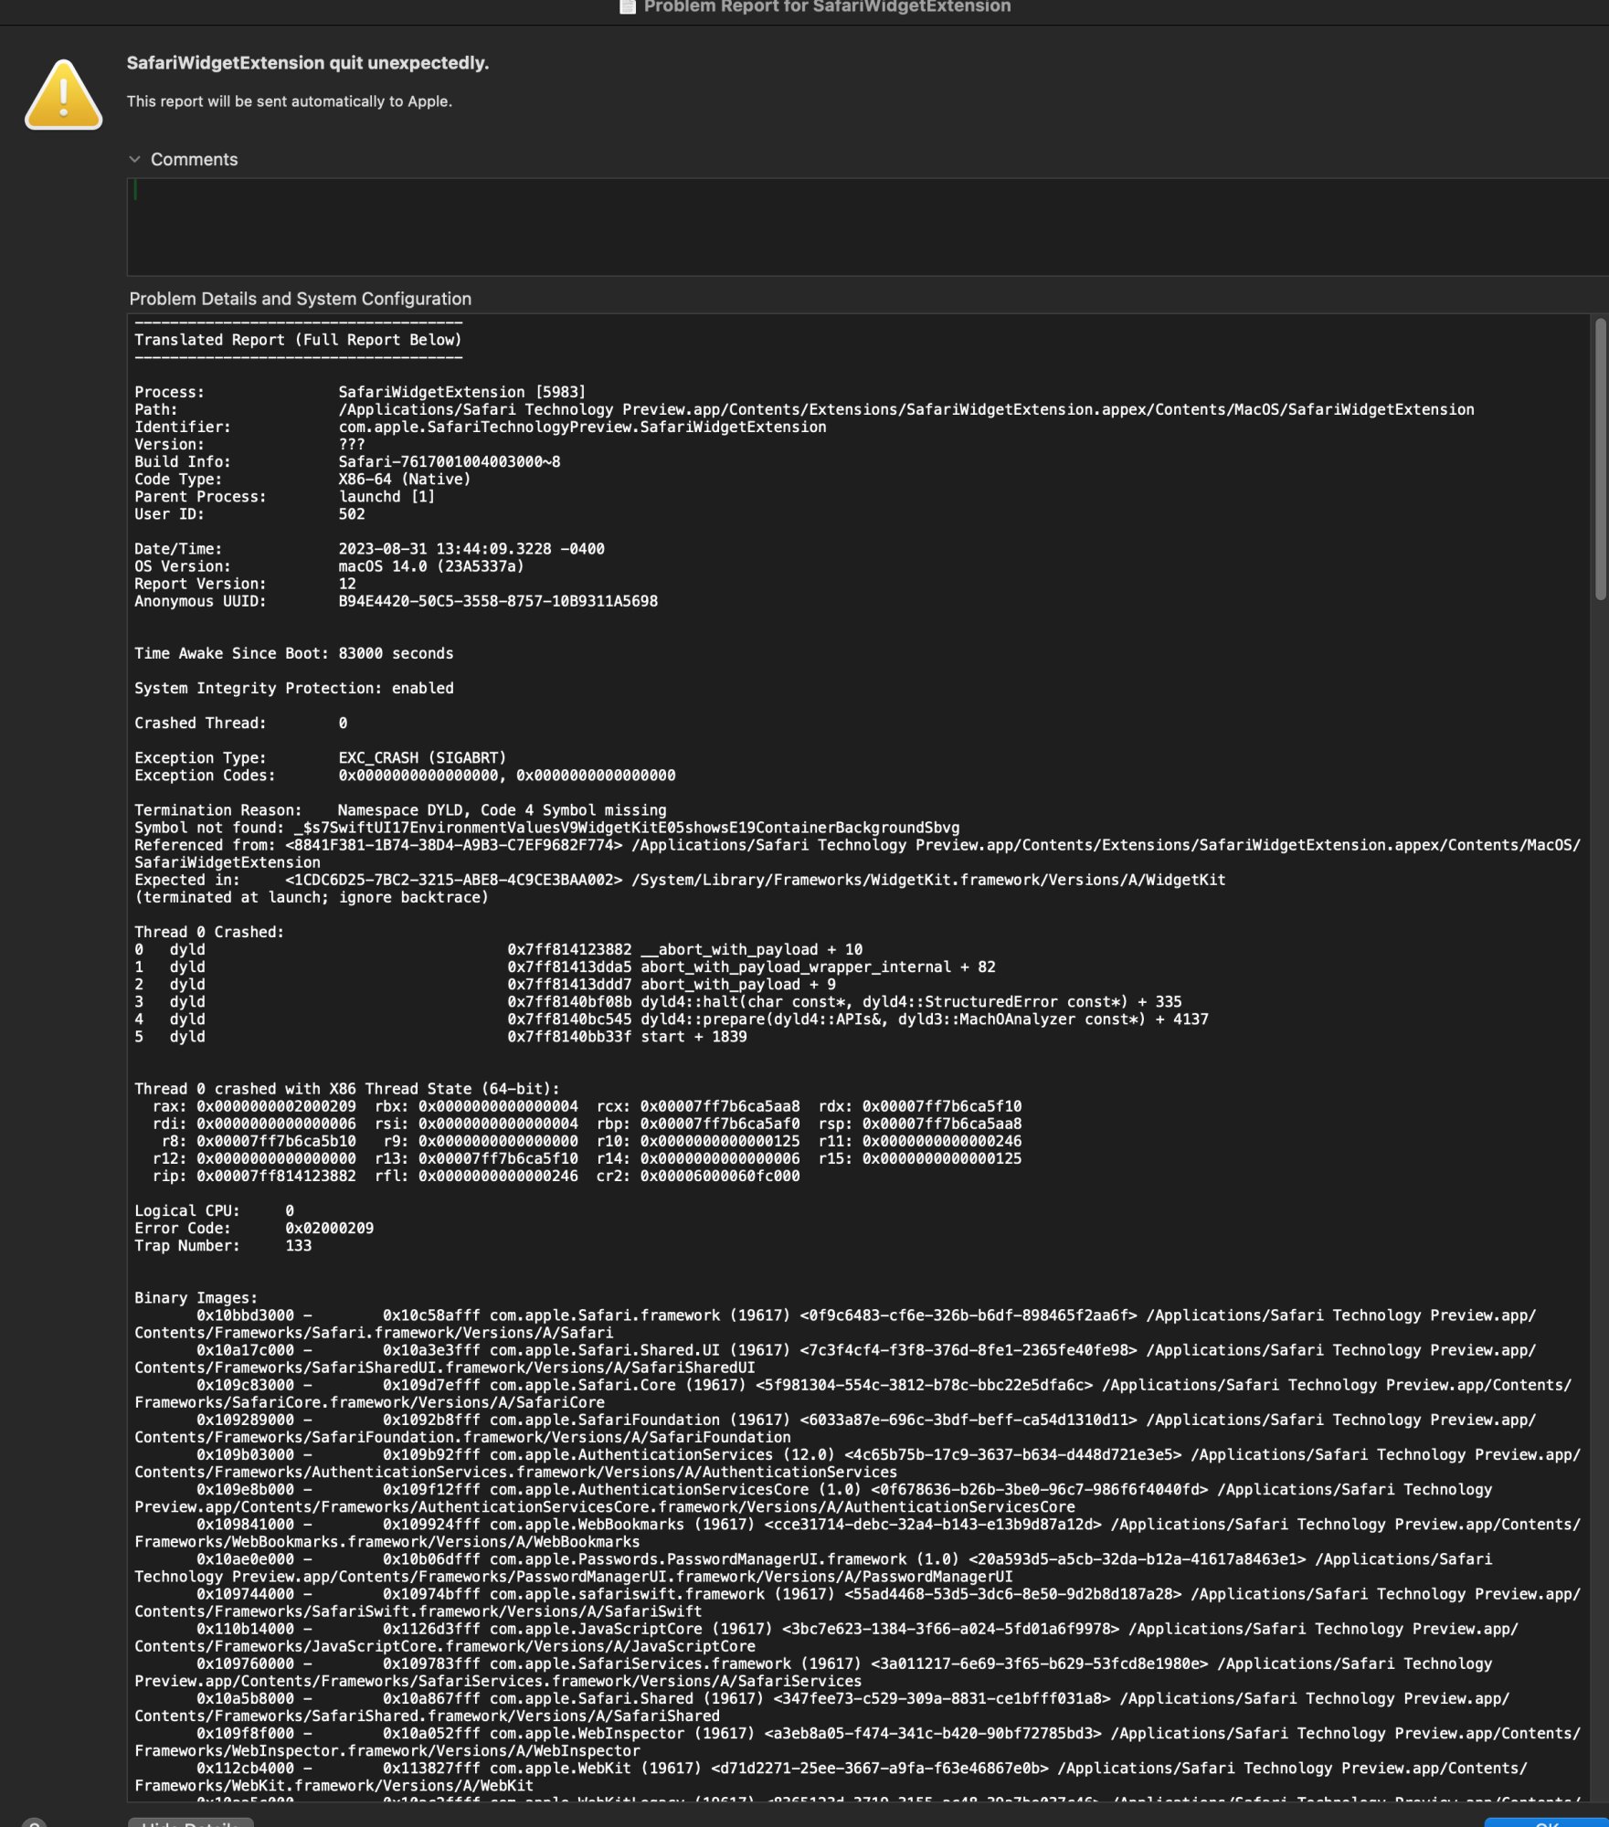Click the Report Version value '12'

point(347,584)
